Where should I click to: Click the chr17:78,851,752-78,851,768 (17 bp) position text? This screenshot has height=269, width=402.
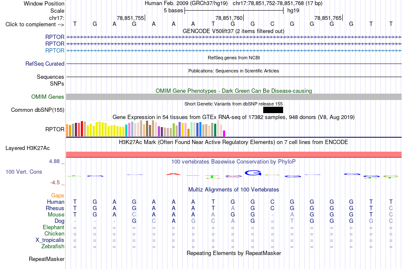278,3
